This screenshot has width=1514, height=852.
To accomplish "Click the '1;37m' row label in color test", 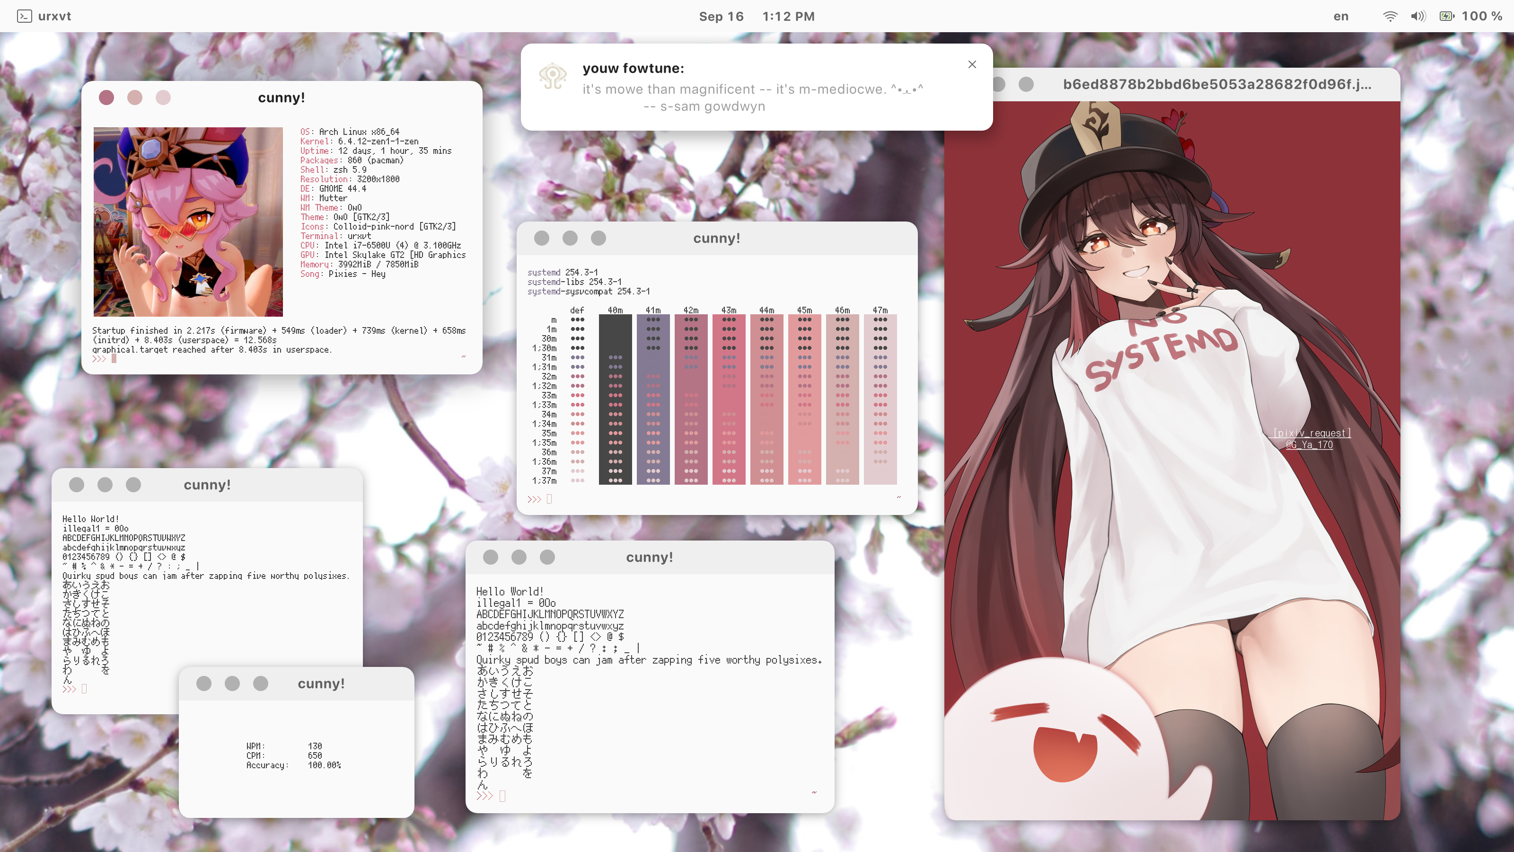I will (x=544, y=480).
